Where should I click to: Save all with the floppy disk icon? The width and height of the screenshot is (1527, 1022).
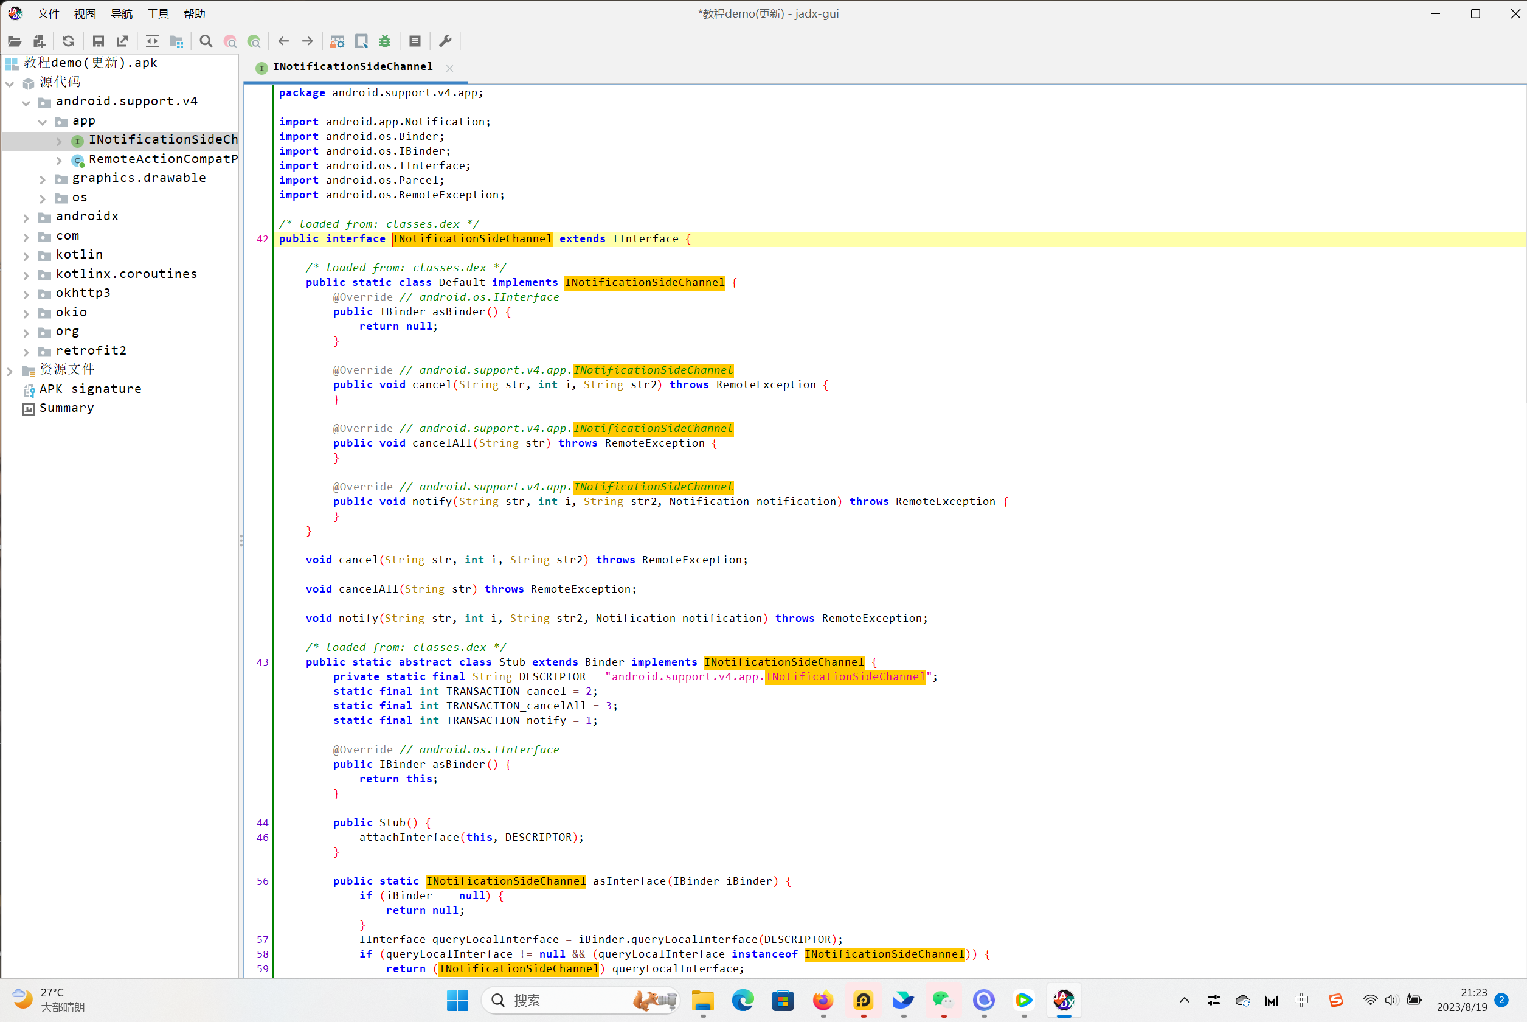(99, 42)
